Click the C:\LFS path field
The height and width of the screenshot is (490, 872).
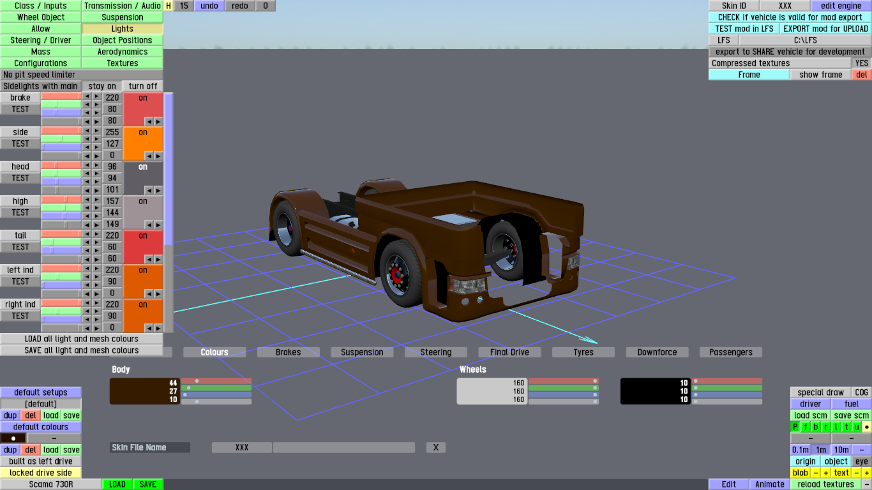pyautogui.click(x=805, y=40)
